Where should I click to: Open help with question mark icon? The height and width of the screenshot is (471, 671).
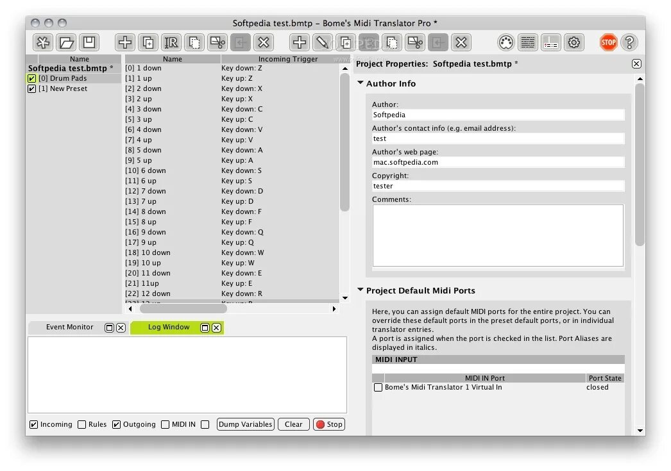tap(629, 42)
